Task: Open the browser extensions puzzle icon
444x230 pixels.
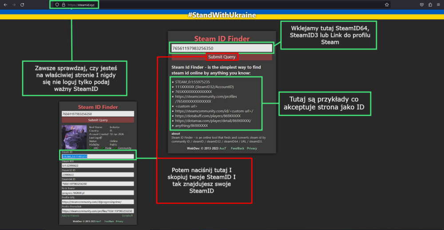Action: [430, 5]
